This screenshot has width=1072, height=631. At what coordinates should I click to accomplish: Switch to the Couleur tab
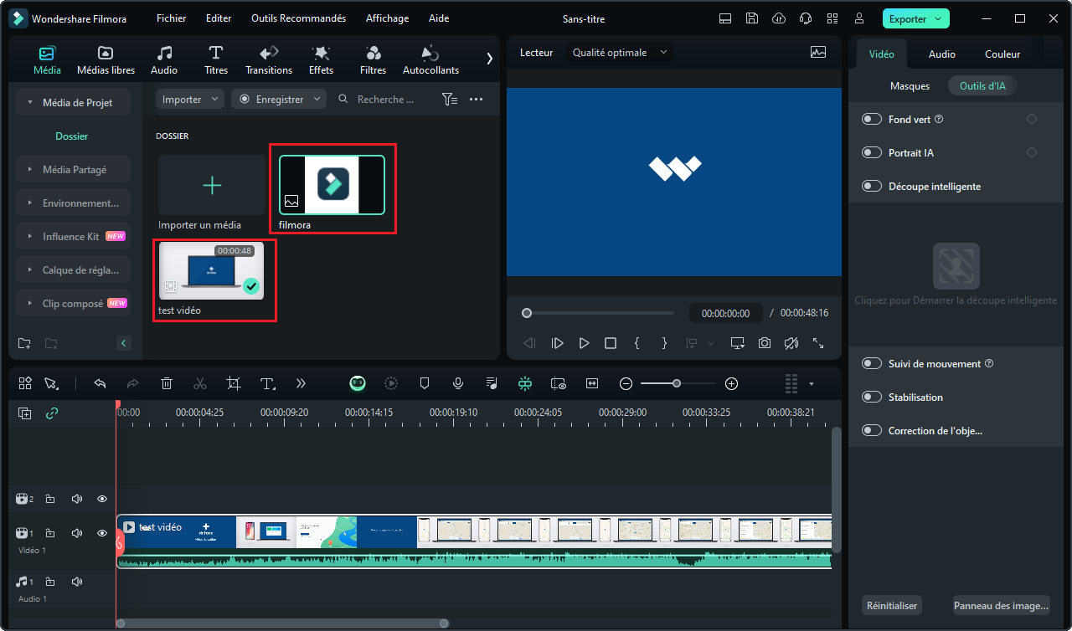click(x=1002, y=54)
